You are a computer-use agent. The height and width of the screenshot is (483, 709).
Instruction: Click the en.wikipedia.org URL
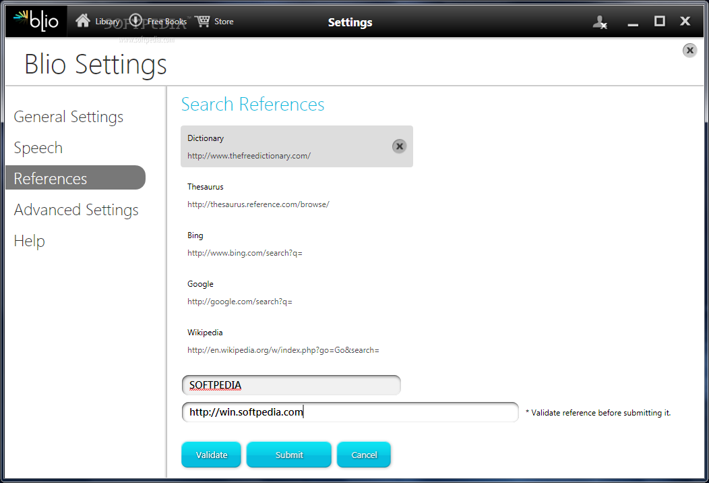coord(283,350)
